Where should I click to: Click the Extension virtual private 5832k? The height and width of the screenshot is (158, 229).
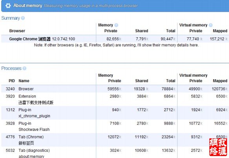click(197, 96)
